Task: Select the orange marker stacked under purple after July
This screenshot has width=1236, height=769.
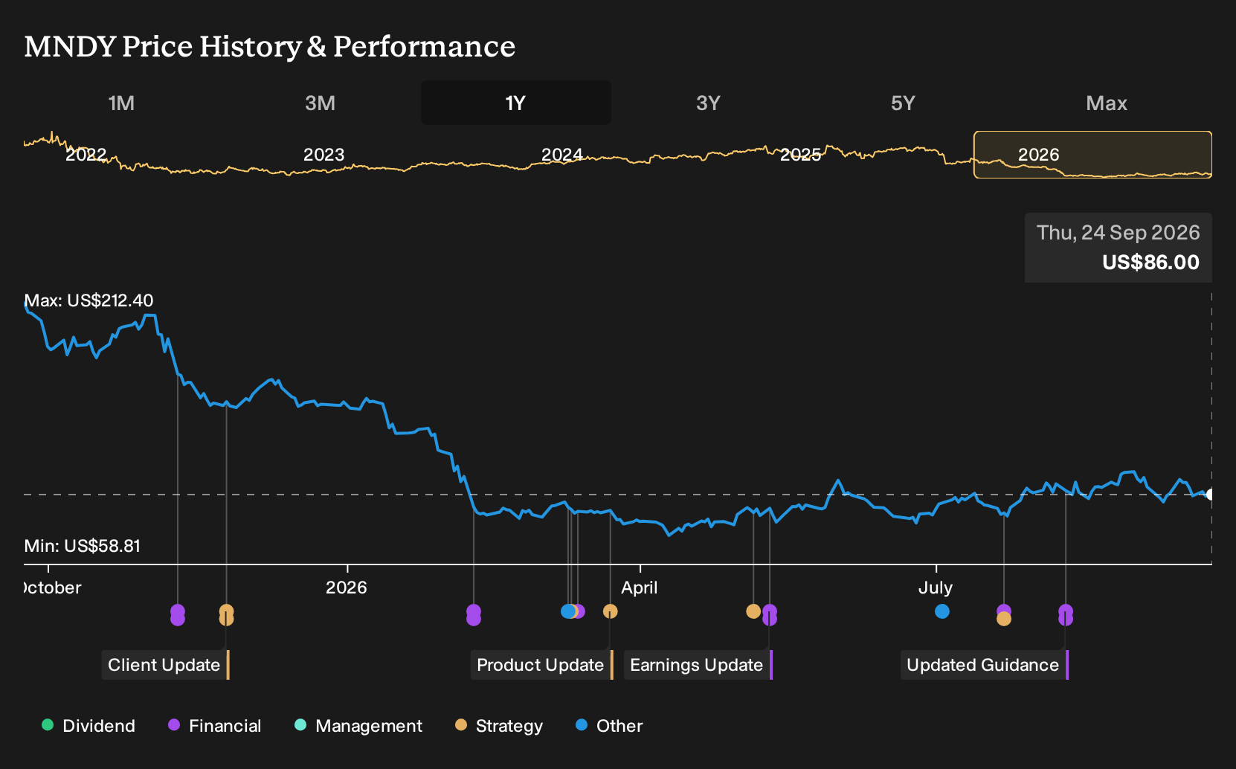Action: pos(1004,619)
